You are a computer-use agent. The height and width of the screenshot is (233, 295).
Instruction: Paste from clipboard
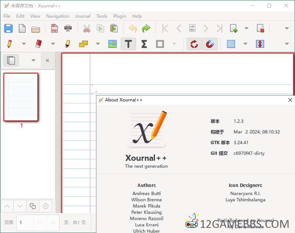(114, 28)
